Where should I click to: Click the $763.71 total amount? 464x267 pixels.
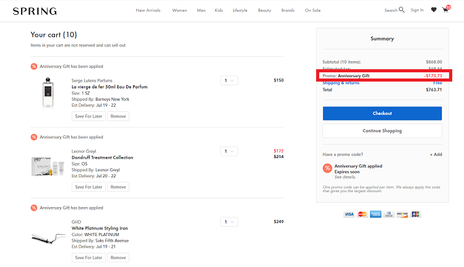pyautogui.click(x=434, y=90)
